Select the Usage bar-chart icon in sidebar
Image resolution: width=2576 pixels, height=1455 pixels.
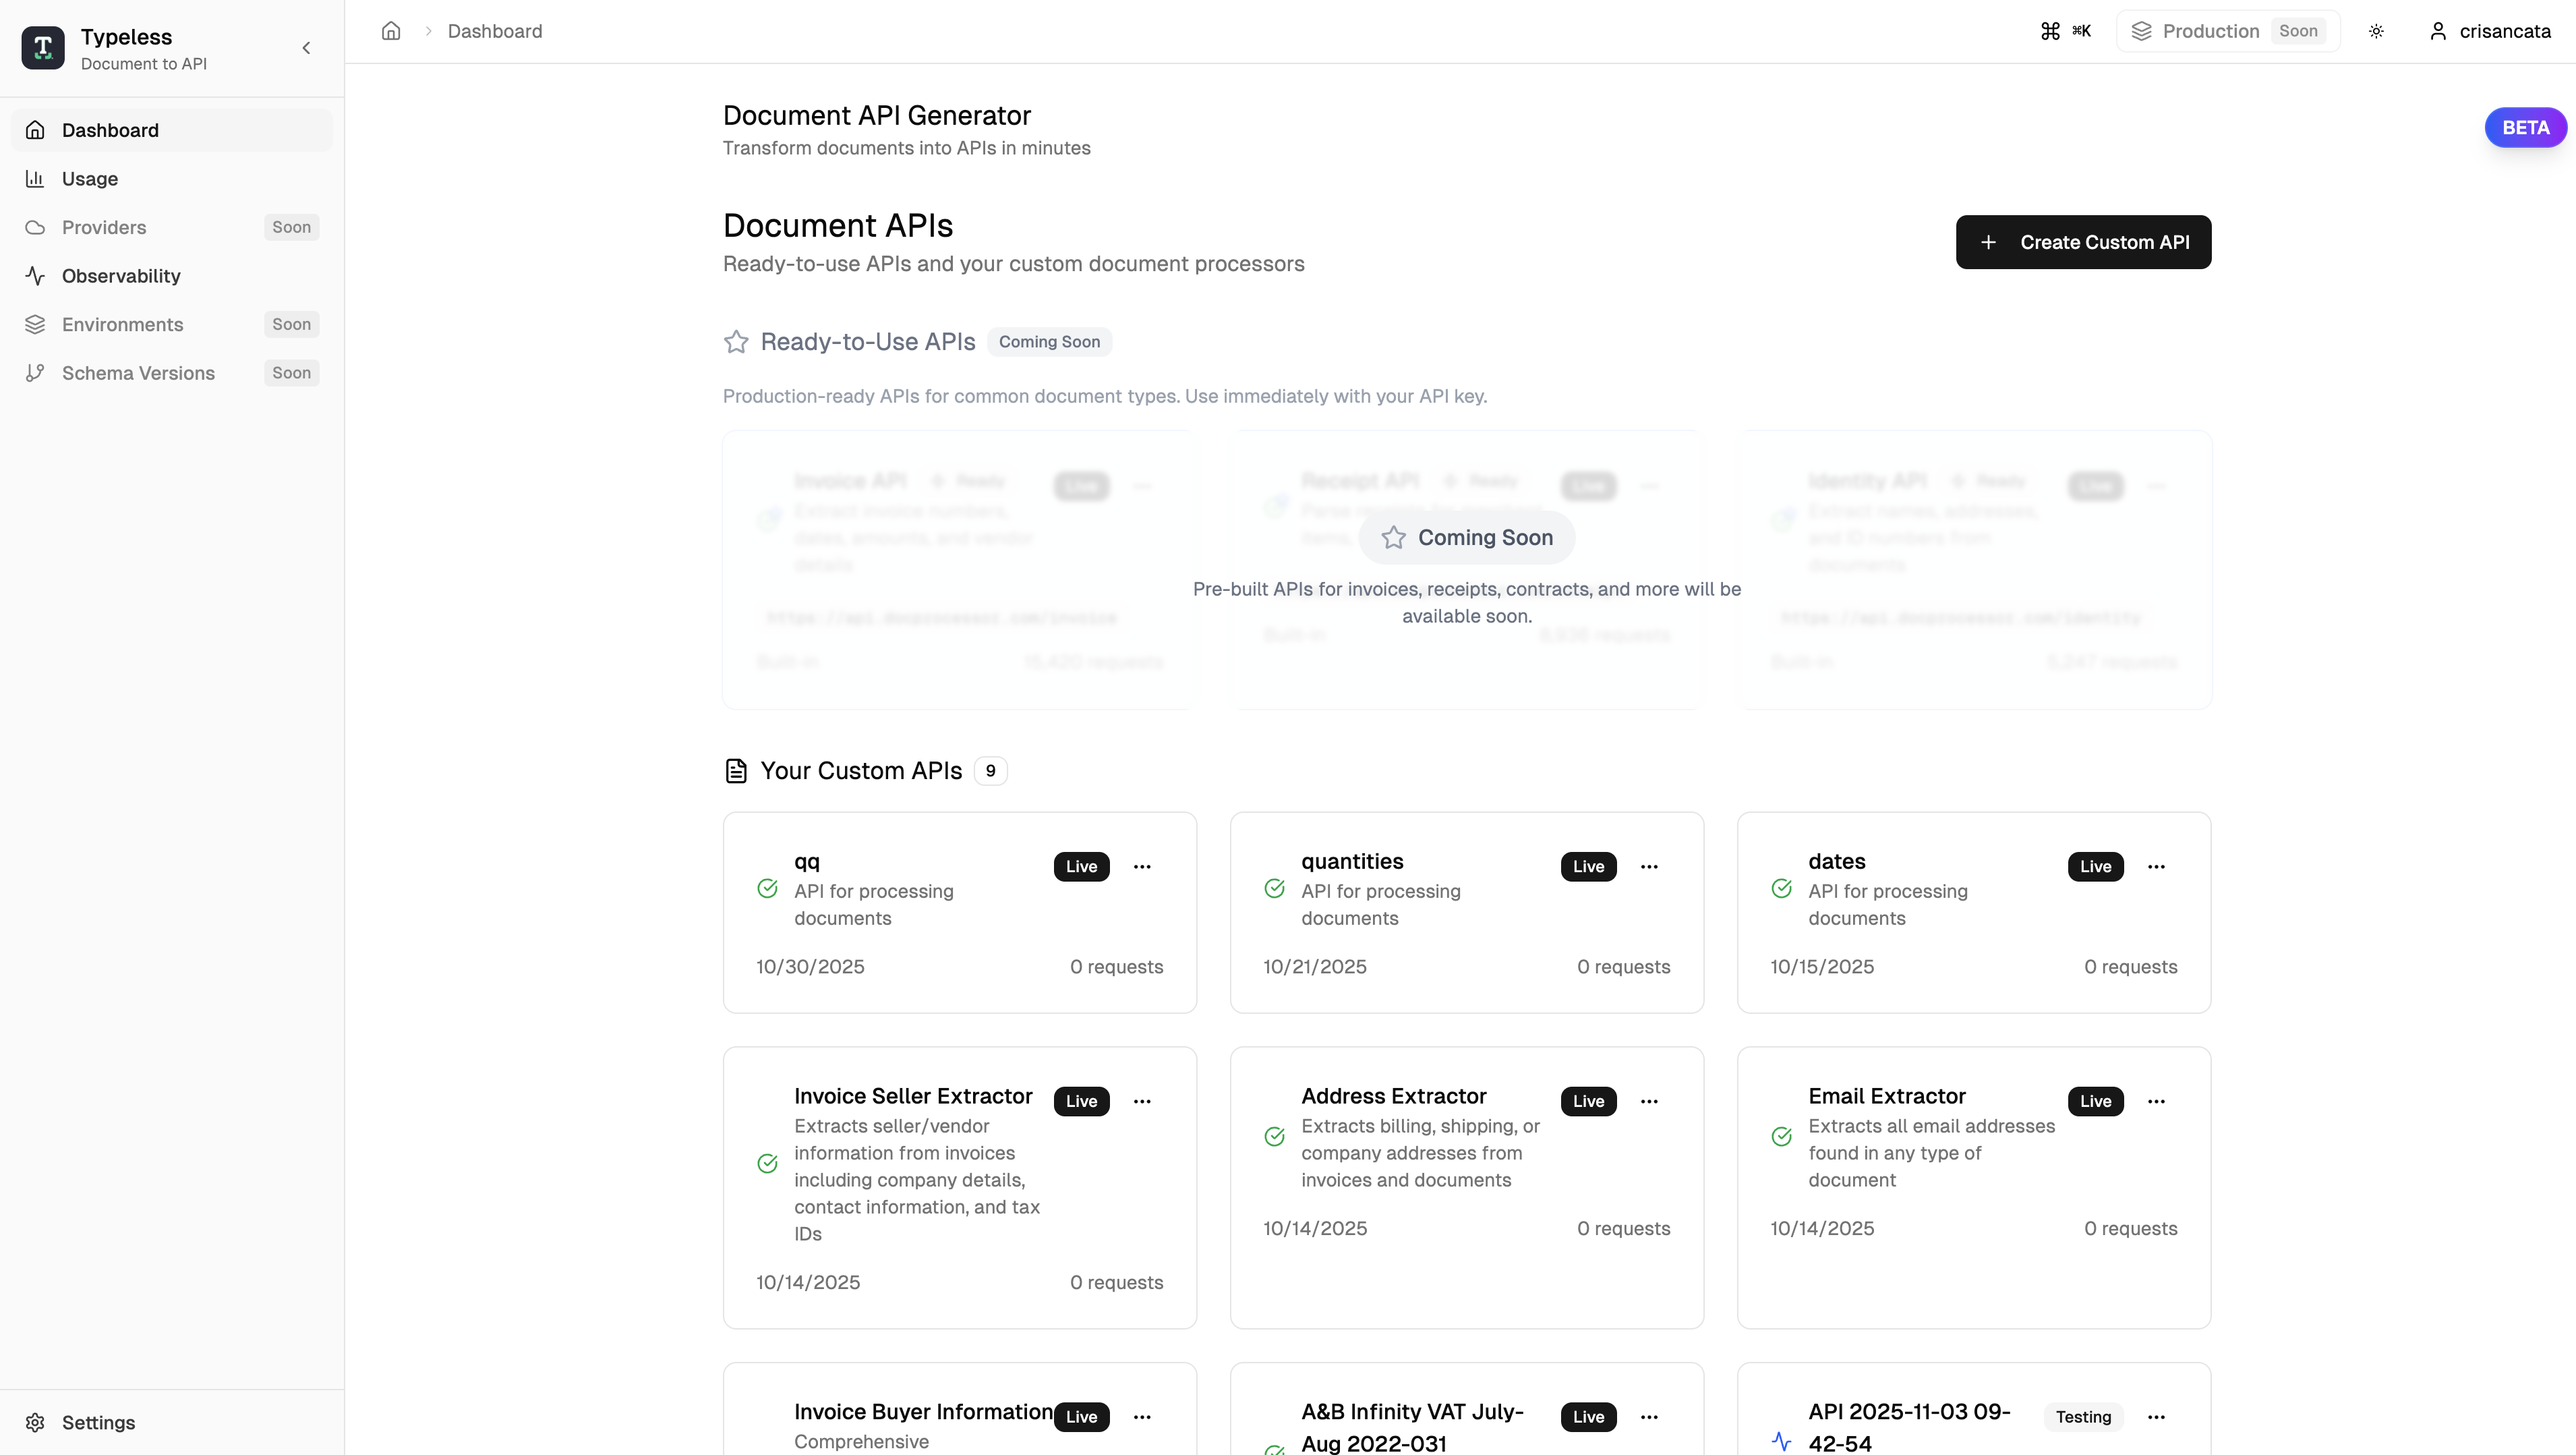pyautogui.click(x=36, y=178)
